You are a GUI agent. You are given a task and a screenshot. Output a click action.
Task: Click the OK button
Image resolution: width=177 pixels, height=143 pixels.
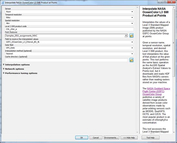coord(82,138)
